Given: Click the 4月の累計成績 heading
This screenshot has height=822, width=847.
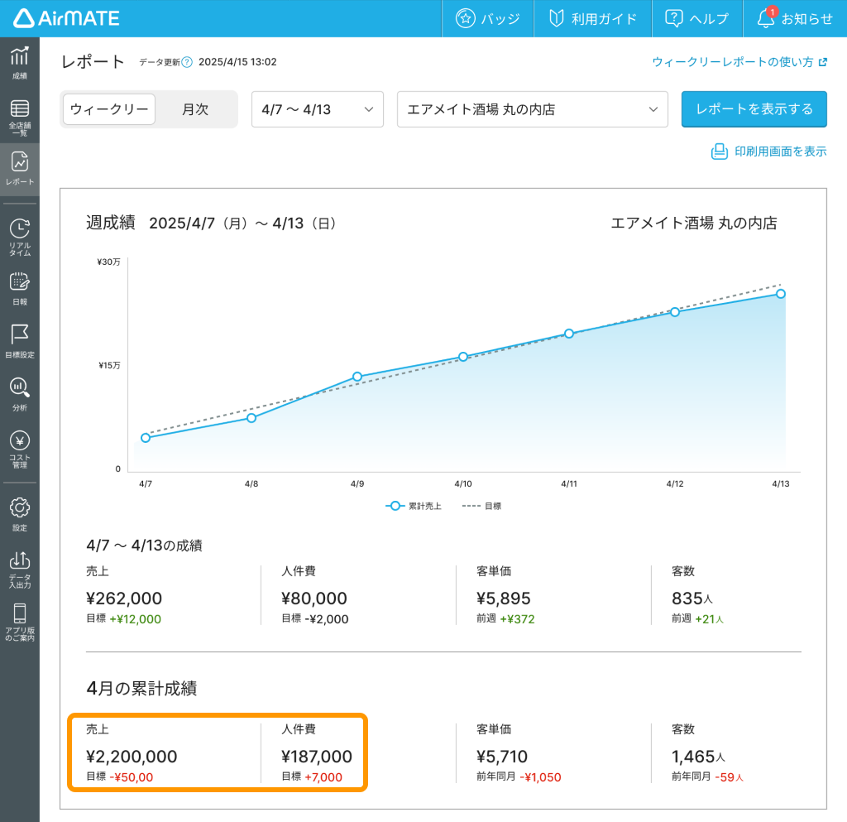Looking at the screenshot, I should (x=141, y=688).
